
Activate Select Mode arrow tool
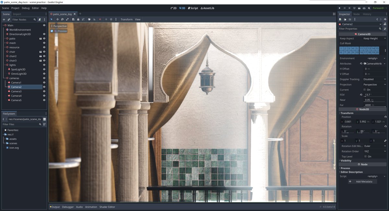pos(51,19)
